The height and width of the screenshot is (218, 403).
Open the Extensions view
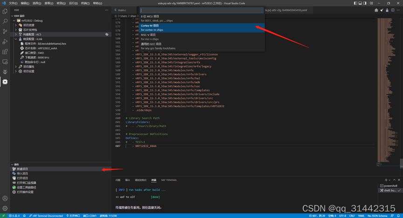coord(5,52)
